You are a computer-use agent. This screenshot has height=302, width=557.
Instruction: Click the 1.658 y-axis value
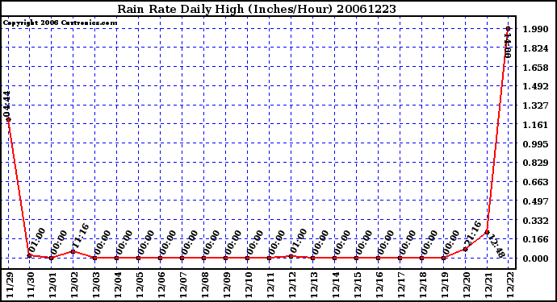[535, 67]
